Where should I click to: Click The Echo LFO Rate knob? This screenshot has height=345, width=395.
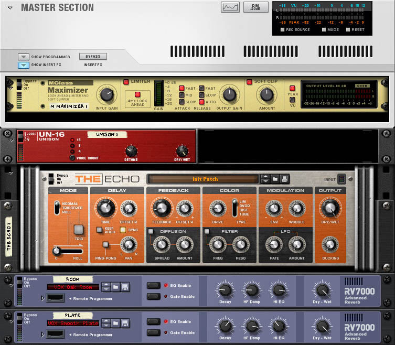(274, 244)
